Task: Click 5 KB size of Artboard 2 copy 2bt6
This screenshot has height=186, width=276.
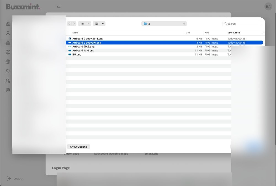Action: [x=199, y=39]
